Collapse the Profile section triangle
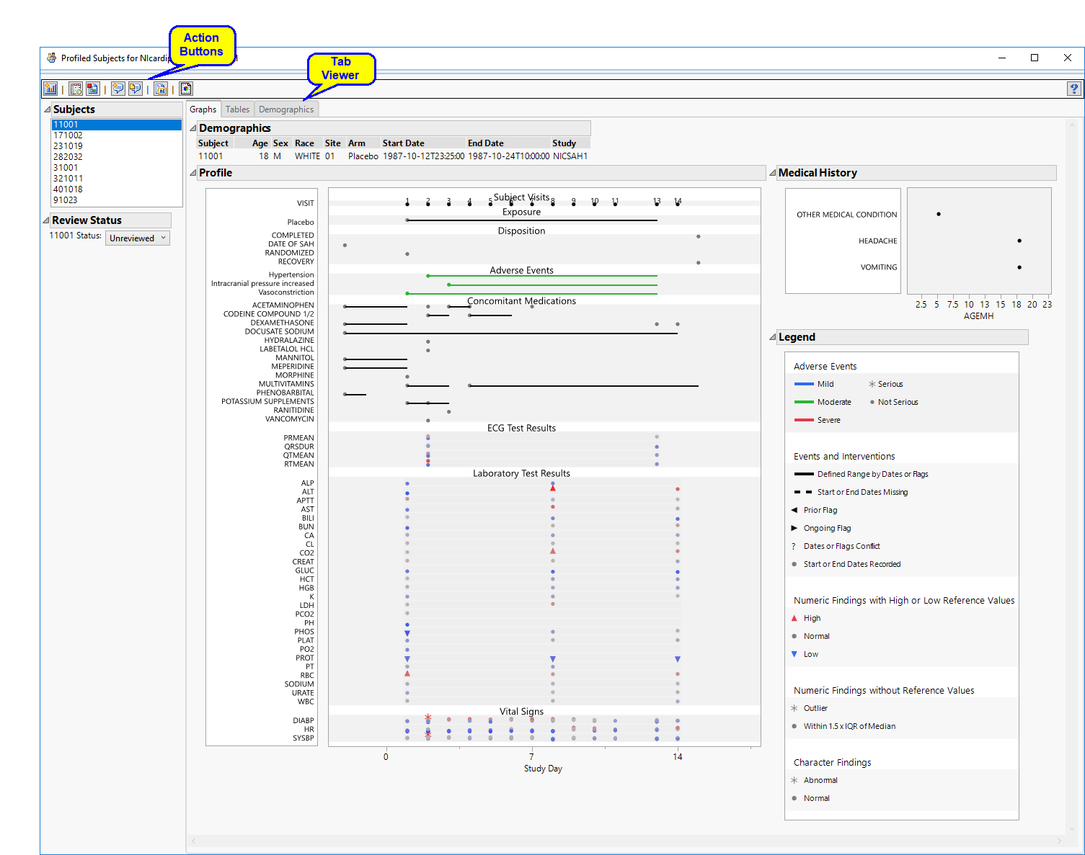The width and height of the screenshot is (1085, 855). pyautogui.click(x=193, y=173)
